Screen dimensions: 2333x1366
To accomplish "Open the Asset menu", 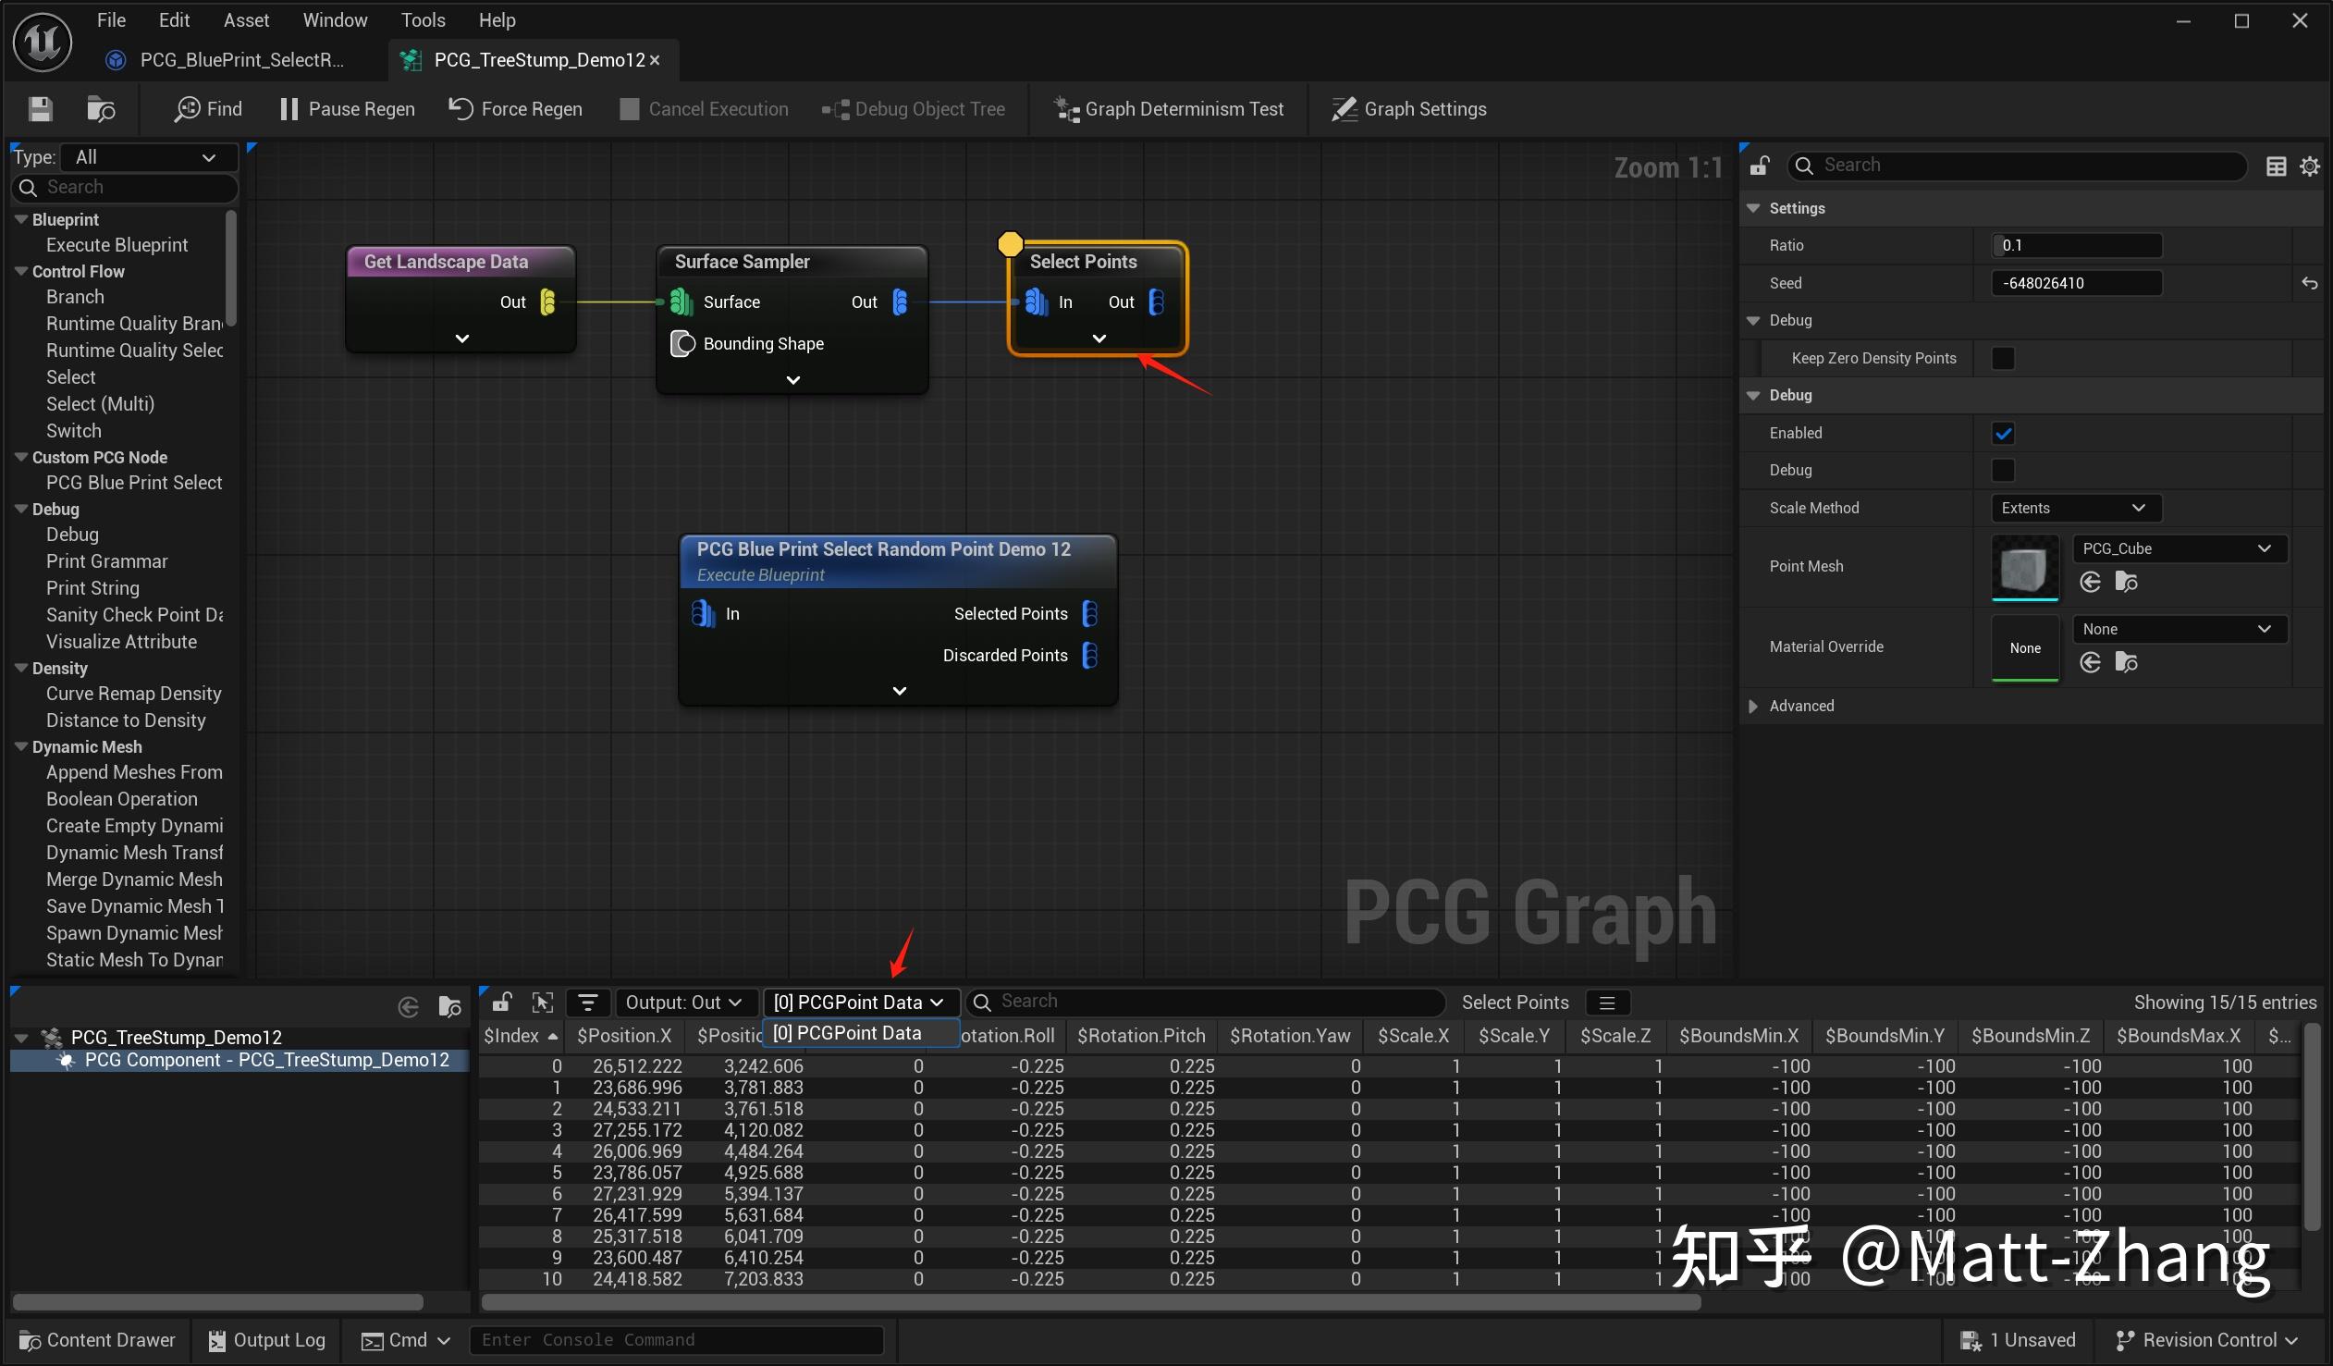I will pos(246,19).
